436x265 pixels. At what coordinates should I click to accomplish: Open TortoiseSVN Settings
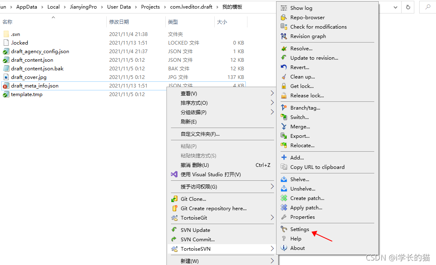tap(300, 229)
